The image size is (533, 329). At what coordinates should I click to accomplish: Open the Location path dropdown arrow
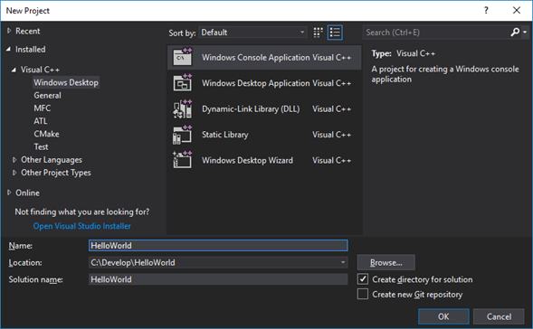click(343, 262)
